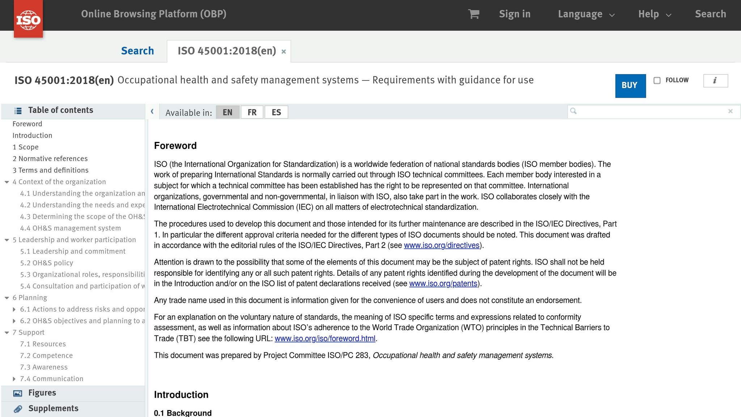Open 4.4 OH&S management system
The height and width of the screenshot is (417, 741).
coord(71,228)
